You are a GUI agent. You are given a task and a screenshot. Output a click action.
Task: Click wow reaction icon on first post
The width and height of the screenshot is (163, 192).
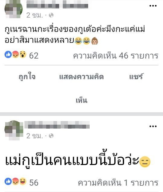tap(23, 55)
